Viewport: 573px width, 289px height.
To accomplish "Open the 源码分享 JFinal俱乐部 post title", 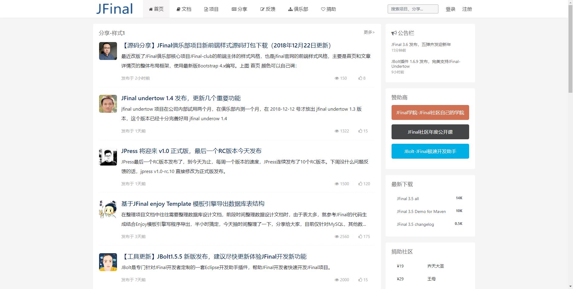I will click(x=227, y=45).
